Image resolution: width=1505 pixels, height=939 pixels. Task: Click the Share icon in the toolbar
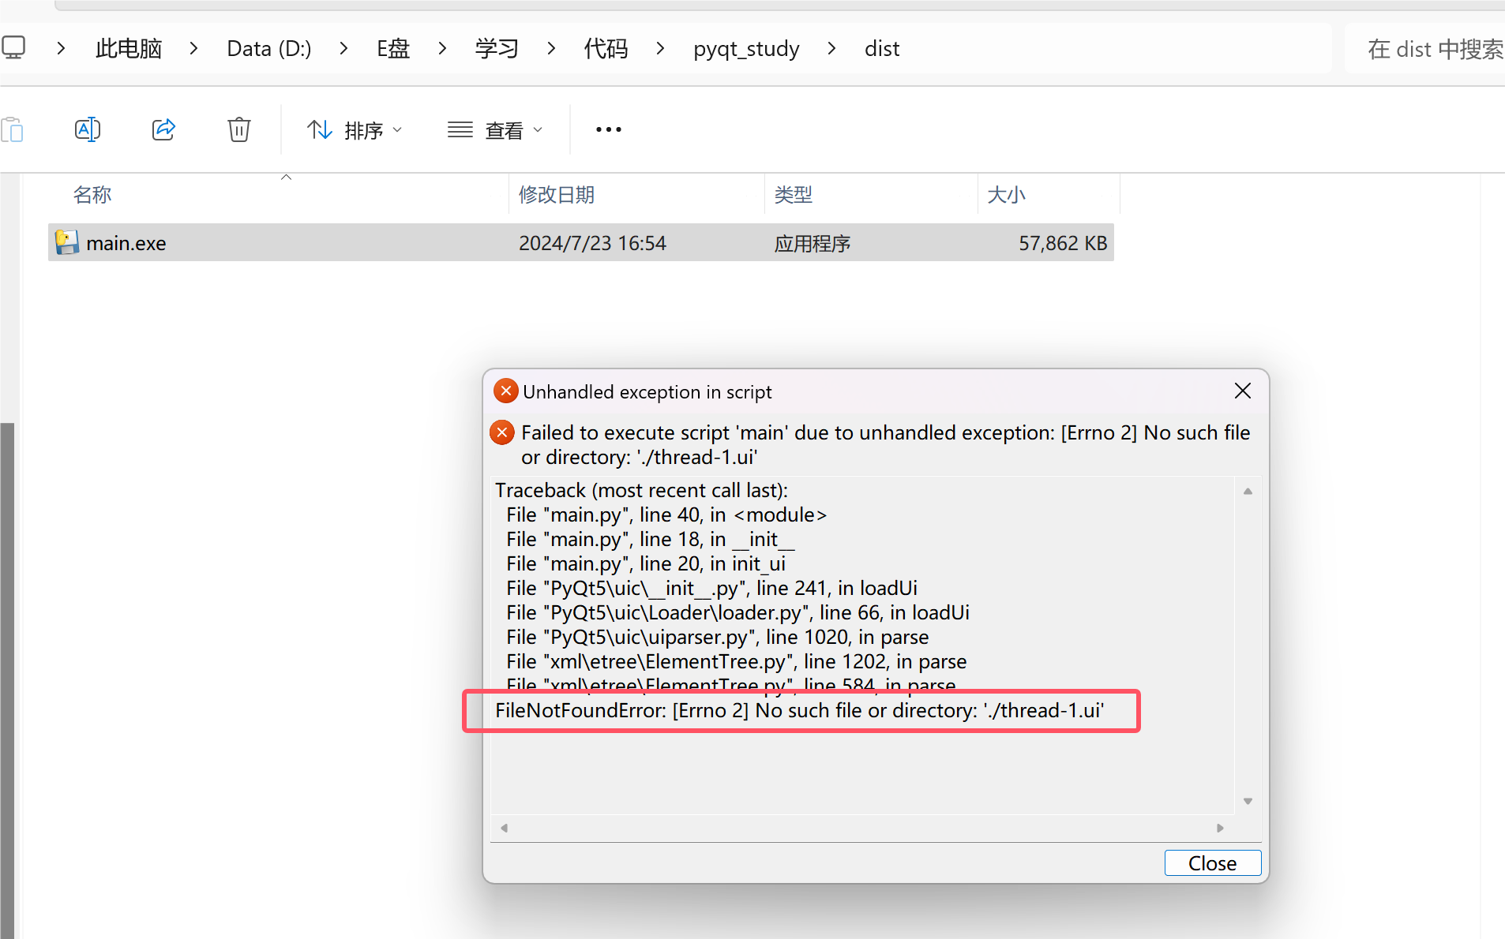tap(163, 129)
